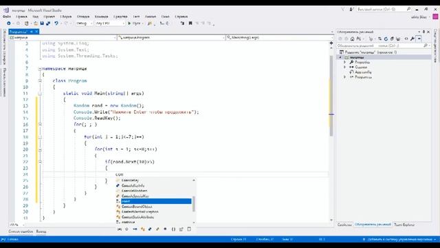This screenshot has width=440, height=248.
Task: Open the Файл menu
Action: (x=7, y=17)
